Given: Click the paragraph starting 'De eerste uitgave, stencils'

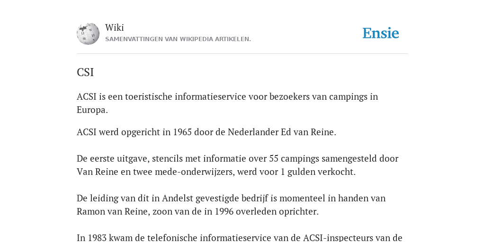Looking at the screenshot, I should (x=238, y=165).
